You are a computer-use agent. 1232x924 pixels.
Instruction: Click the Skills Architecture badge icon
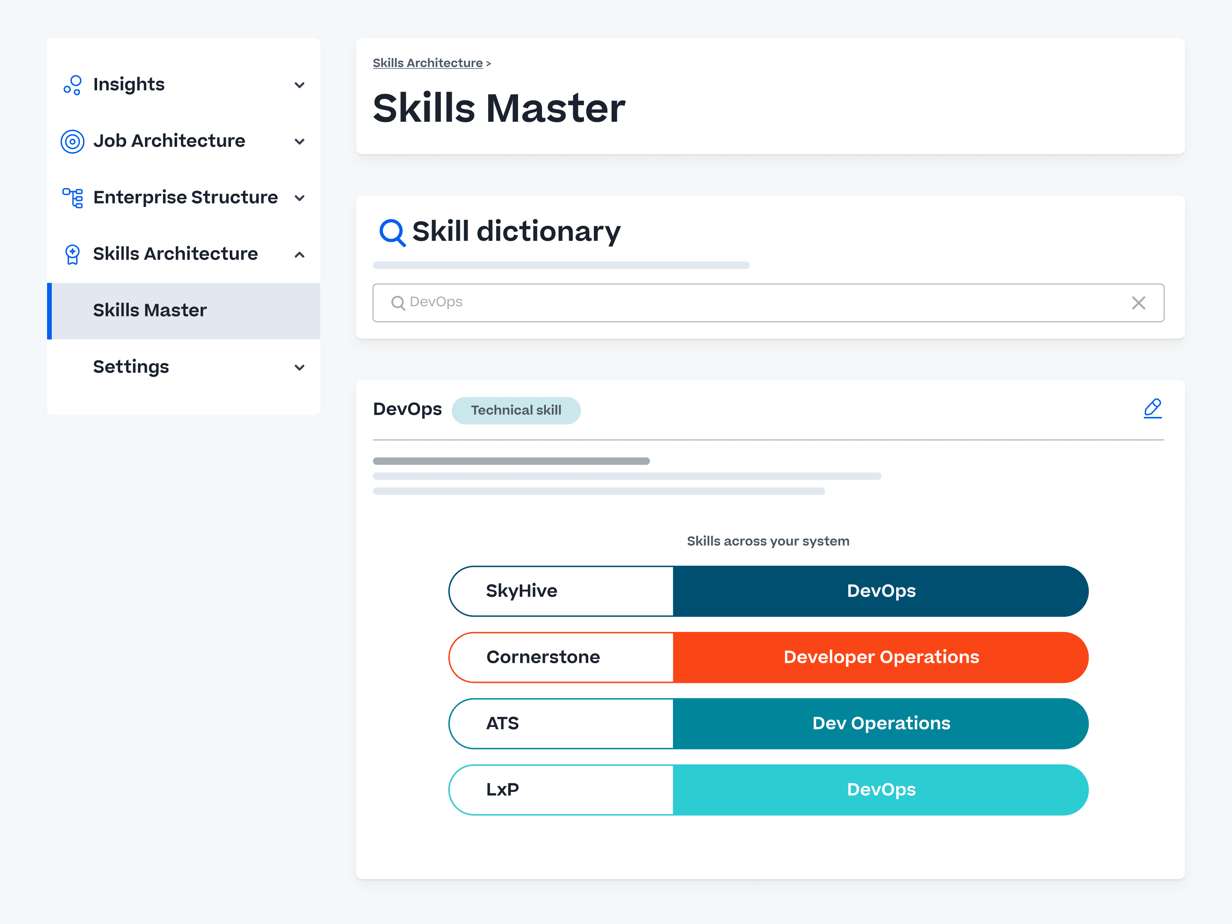(x=72, y=254)
